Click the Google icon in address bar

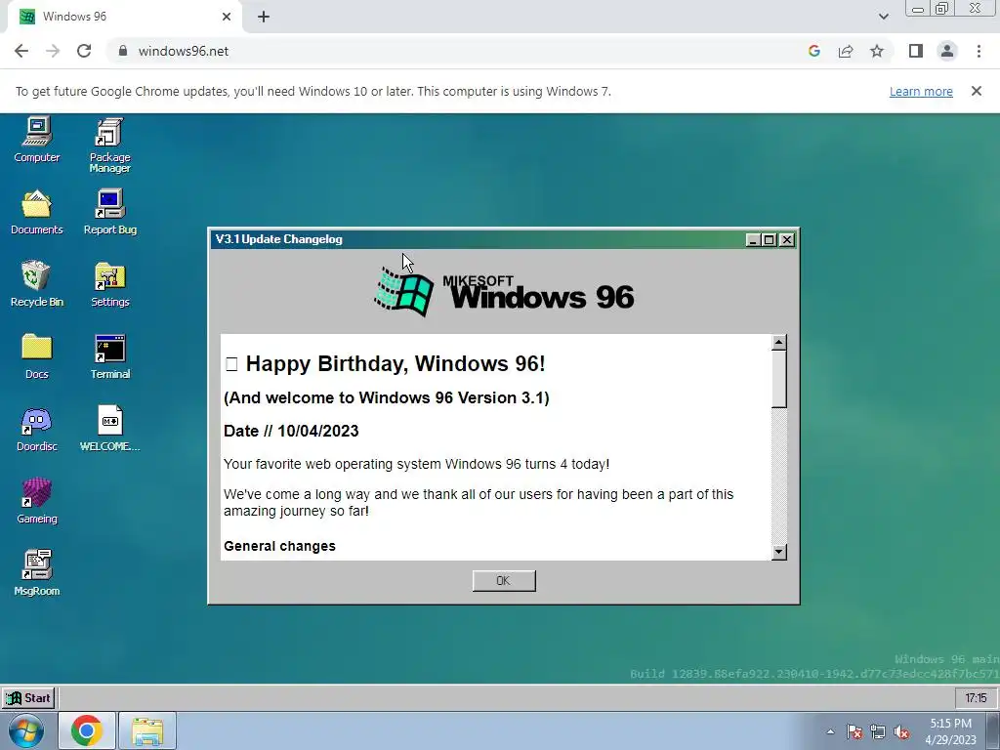[813, 51]
